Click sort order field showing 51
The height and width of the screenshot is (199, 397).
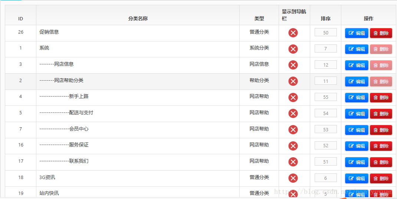coord(326,162)
